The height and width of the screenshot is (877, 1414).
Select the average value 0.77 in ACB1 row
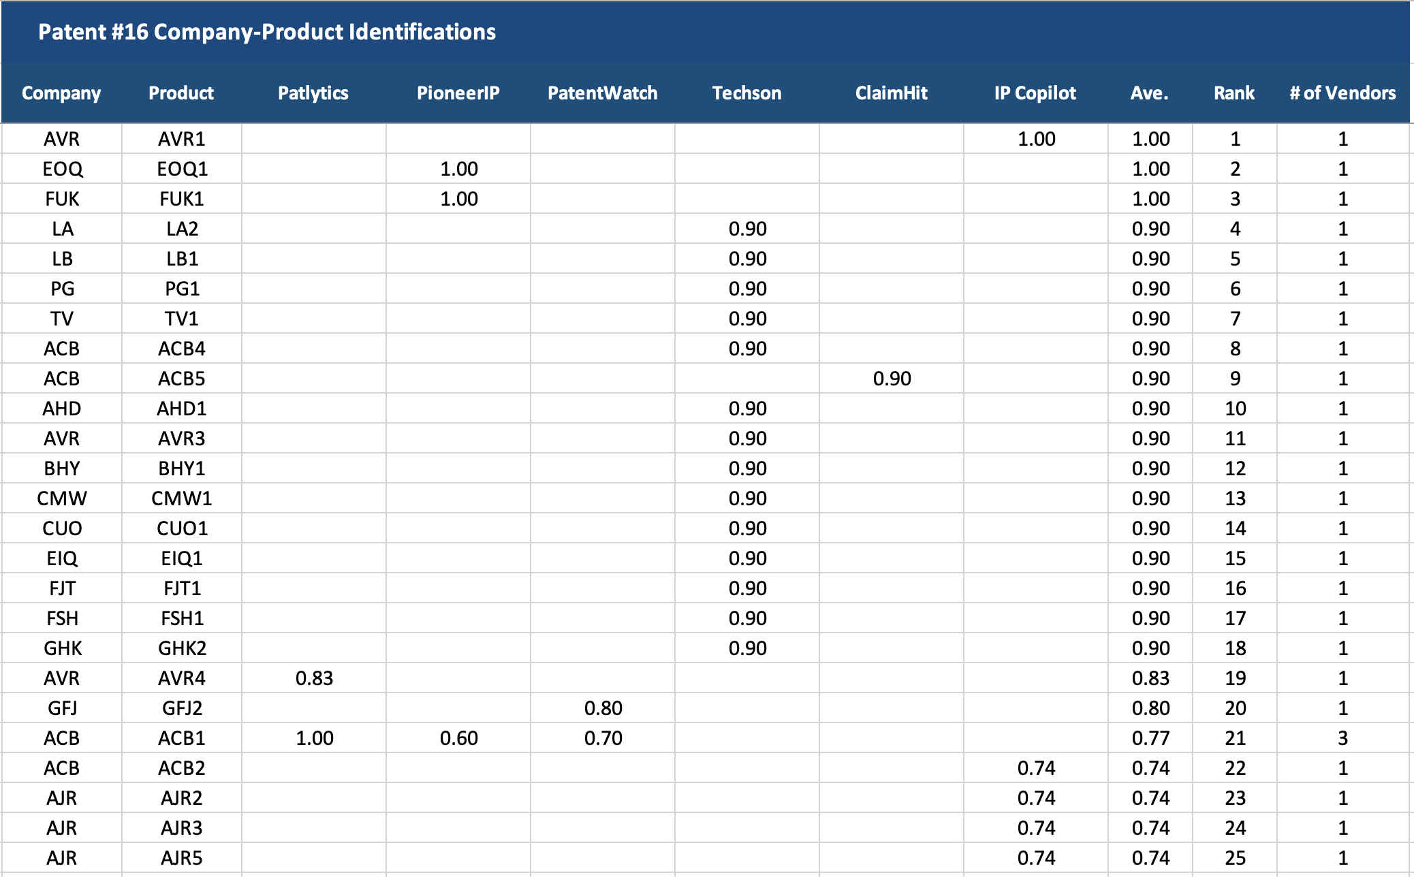click(1151, 738)
